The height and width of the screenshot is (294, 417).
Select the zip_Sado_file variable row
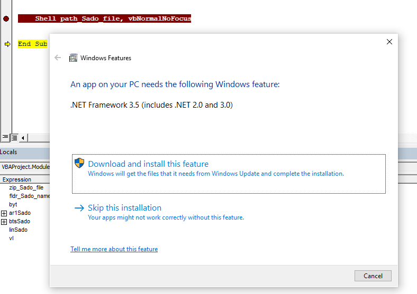26,187
